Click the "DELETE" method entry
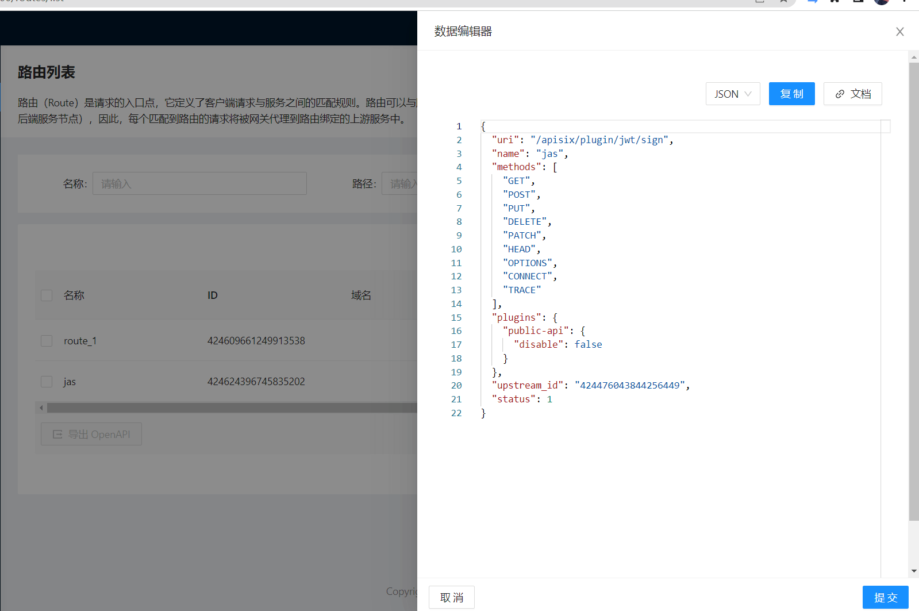Viewport: 919px width, 611px height. [527, 222]
